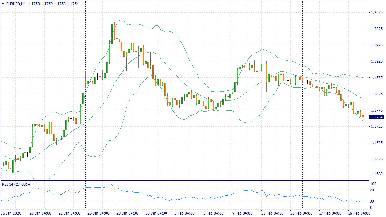Image resolution: width=386 pixels, height=217 pixels.
Task: Click the 1.1580 price axis label
Action: pos(377,174)
